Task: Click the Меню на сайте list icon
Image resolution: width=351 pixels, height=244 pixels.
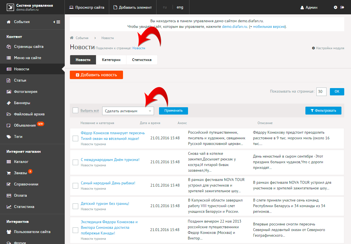Action: pos(9,58)
